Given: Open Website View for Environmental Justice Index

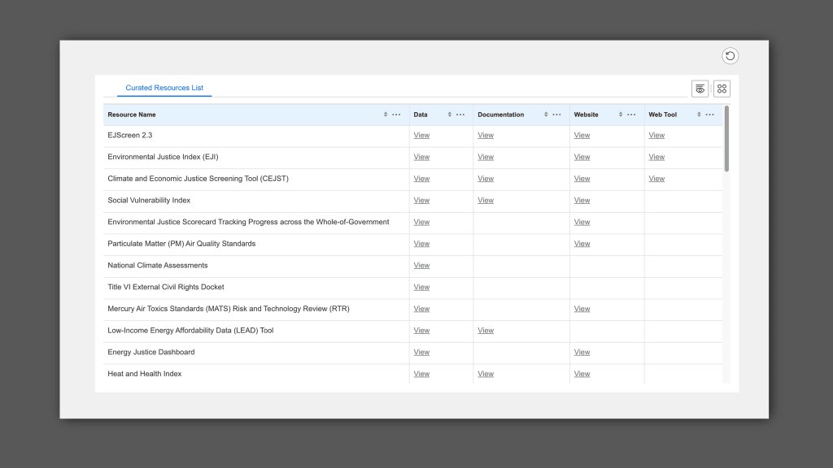Looking at the screenshot, I should (582, 157).
